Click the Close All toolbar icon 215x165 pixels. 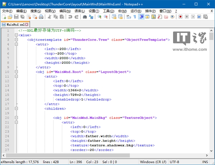click(x=35, y=17)
